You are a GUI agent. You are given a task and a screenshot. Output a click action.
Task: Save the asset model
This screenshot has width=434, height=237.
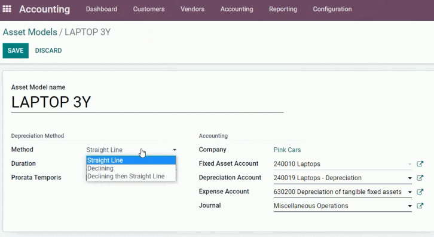coord(16,50)
